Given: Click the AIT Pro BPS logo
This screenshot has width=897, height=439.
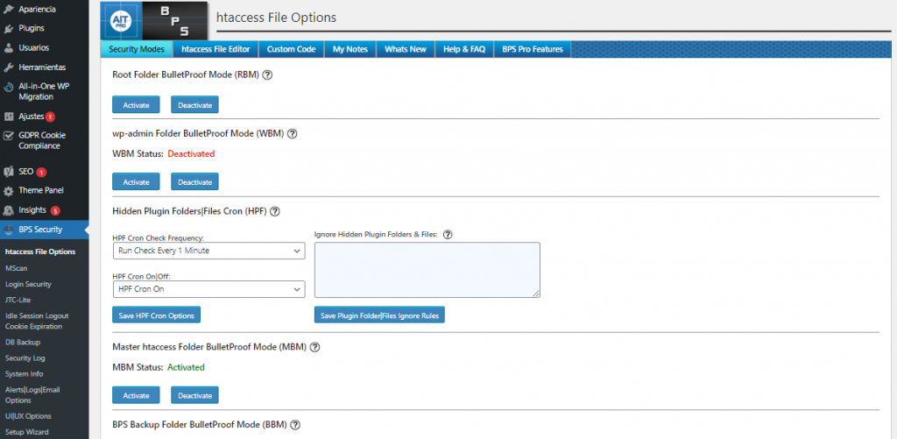Looking at the screenshot, I should (x=154, y=20).
